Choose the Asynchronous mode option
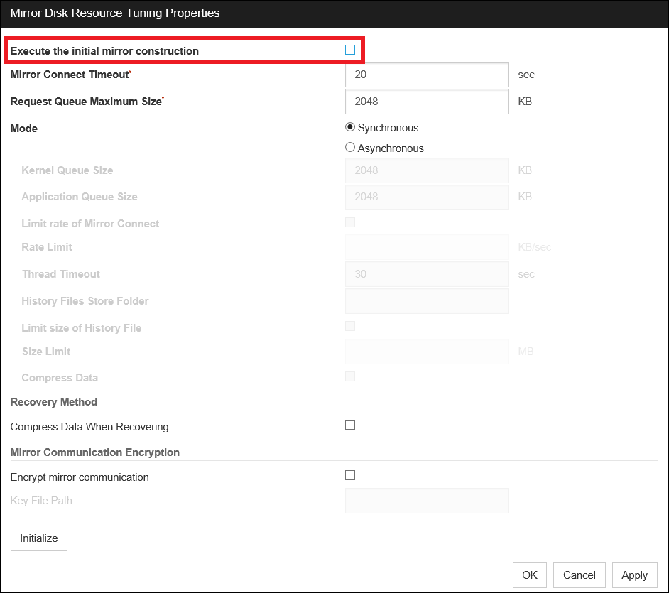Viewport: 669px width, 593px height. (349, 148)
